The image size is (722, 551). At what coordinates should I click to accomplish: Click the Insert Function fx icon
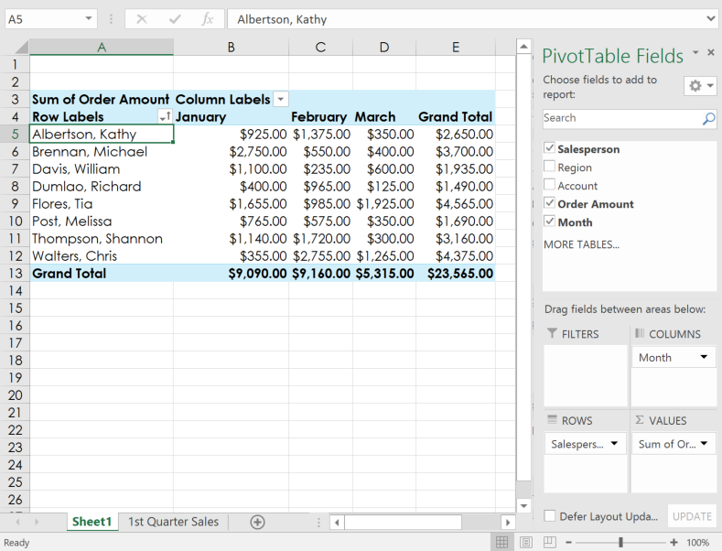click(x=208, y=19)
